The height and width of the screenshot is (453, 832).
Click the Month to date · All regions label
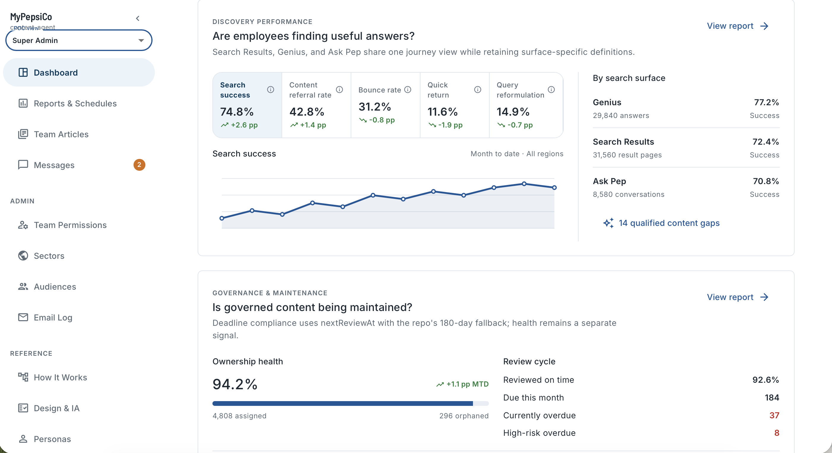click(x=517, y=154)
